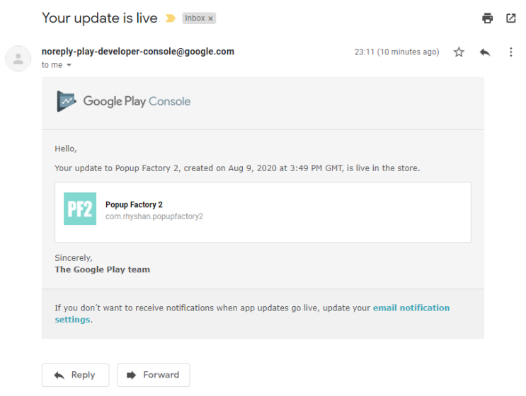Open email in new window icon
Viewport: 526px width, 396px height.
click(x=510, y=18)
